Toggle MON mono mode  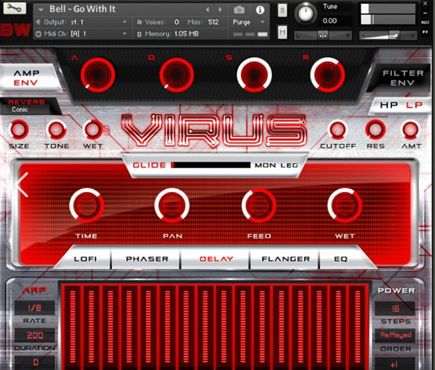(266, 165)
